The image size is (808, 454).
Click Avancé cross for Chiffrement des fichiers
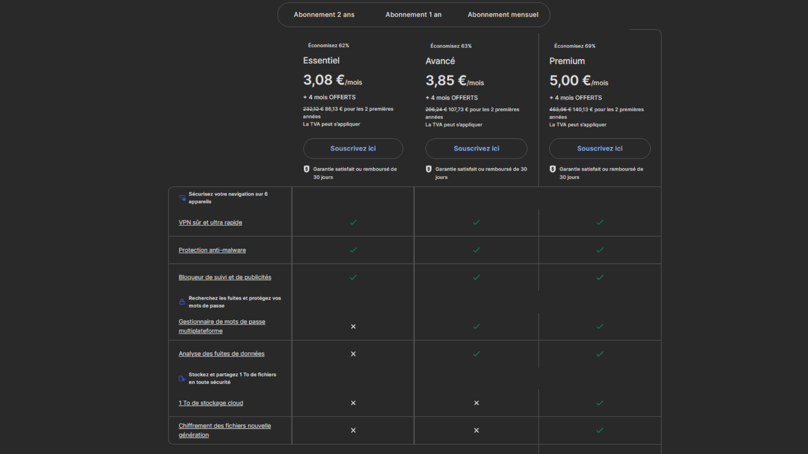[476, 430]
